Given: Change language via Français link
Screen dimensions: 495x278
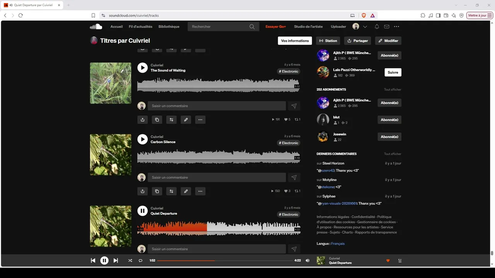Looking at the screenshot, I should (338, 244).
